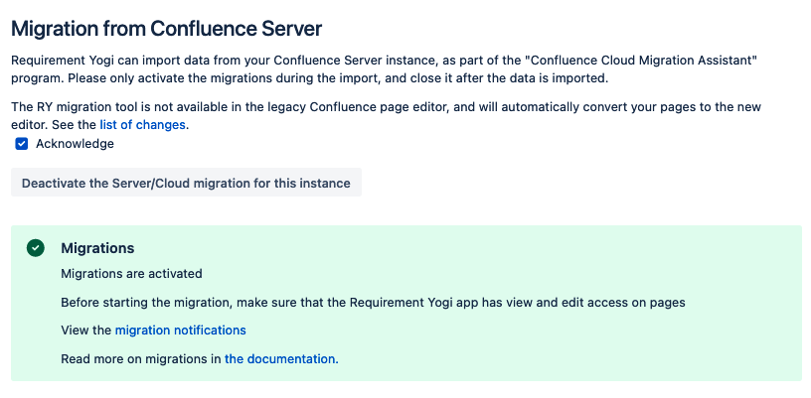Click the Migrations panel title
811x398 pixels.
(97, 248)
